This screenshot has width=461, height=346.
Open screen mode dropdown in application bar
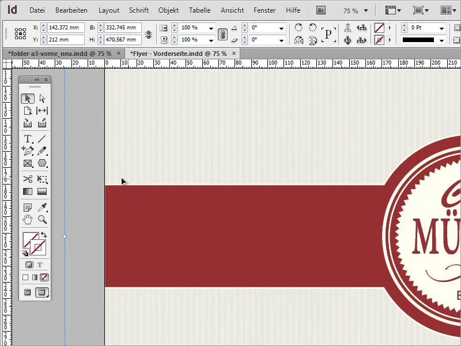(421, 10)
